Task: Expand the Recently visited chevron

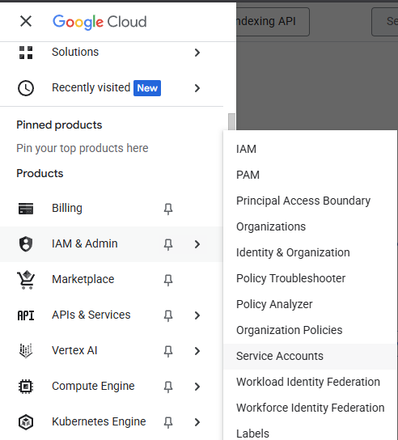Action: click(197, 88)
